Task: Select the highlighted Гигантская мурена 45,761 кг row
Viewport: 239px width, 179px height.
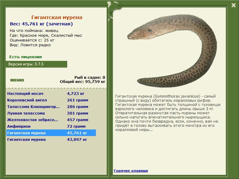Action: coord(51,133)
